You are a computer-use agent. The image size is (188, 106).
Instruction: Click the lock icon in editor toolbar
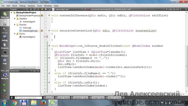click(x=49, y=9)
